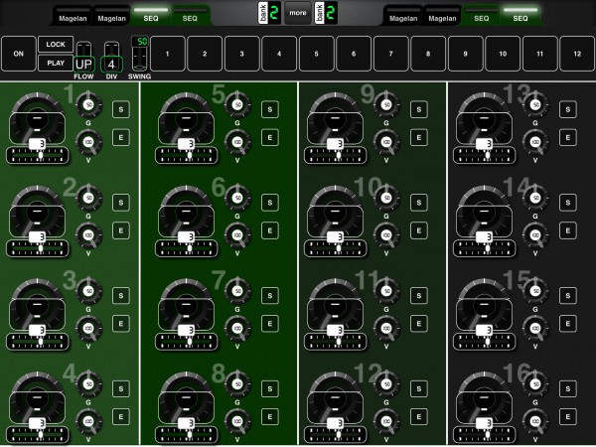Click step 5 octave value box
The height and width of the screenshot is (447, 596).
[187, 143]
